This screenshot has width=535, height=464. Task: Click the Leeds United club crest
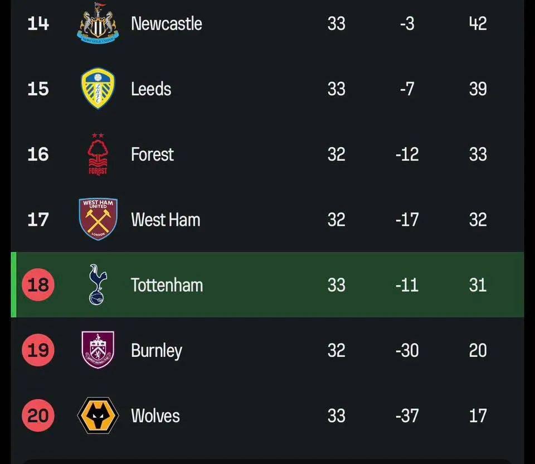pyautogui.click(x=98, y=88)
